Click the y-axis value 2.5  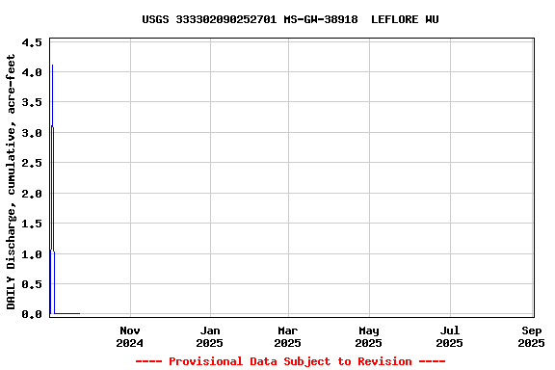[32, 163]
